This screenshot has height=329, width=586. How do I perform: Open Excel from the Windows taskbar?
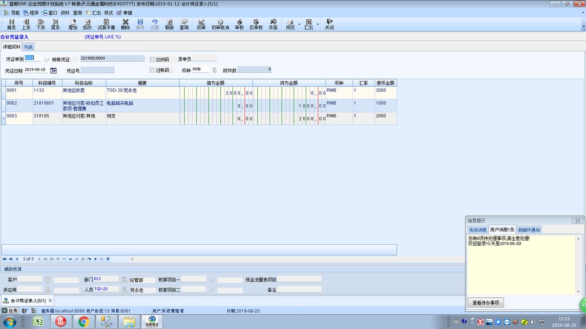click(x=39, y=322)
